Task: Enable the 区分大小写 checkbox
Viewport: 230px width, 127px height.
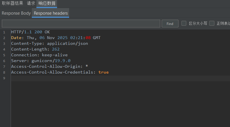Action: (184, 24)
